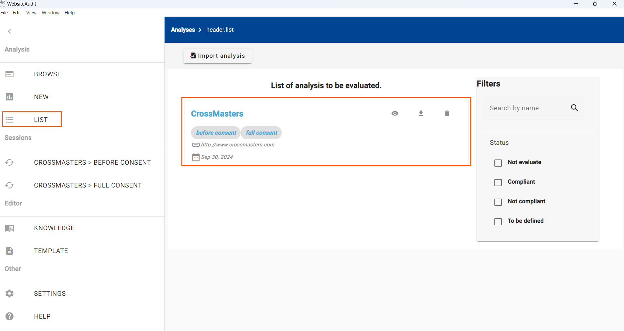
Task: Go to Analyses breadcrumb
Action: (x=183, y=30)
